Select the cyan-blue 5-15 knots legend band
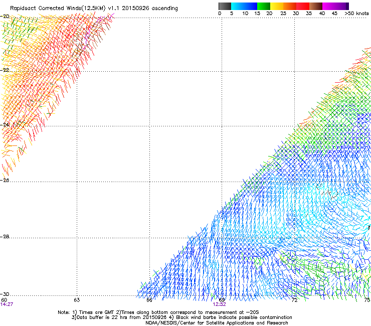The image size is (371, 326). 244,6
